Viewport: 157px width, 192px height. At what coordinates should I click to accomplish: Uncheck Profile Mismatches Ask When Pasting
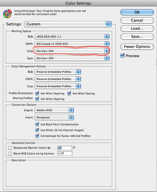click(x=69, y=94)
